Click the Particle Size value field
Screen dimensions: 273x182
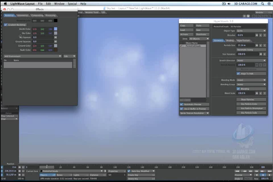(245, 45)
